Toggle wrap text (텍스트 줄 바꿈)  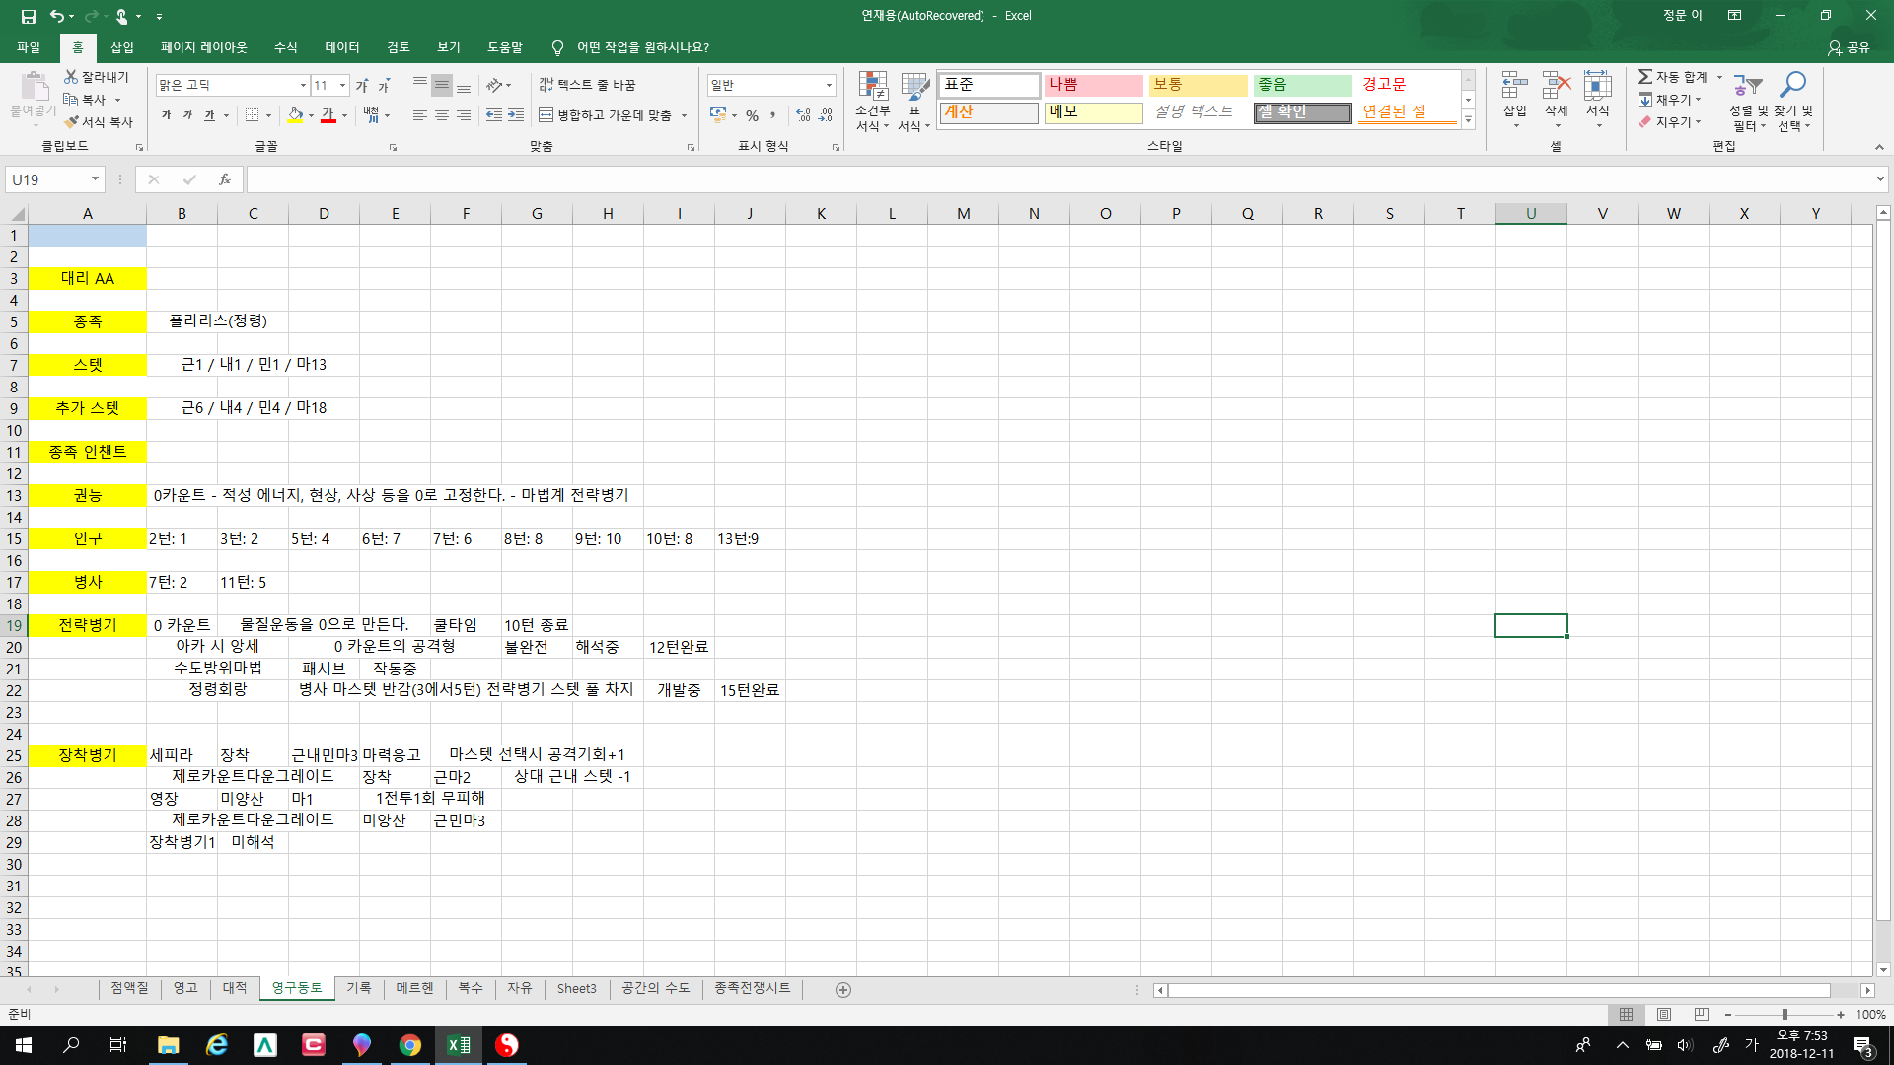point(587,85)
